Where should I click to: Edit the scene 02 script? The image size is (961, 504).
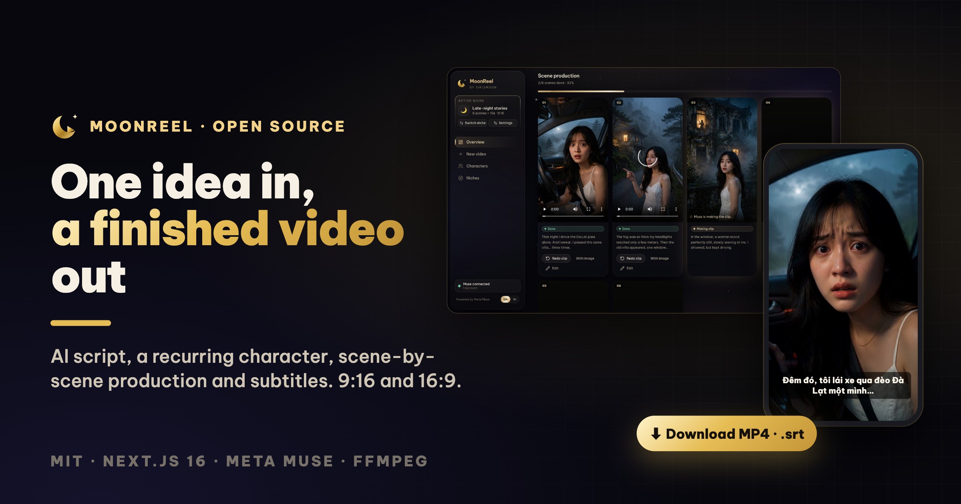tap(627, 268)
